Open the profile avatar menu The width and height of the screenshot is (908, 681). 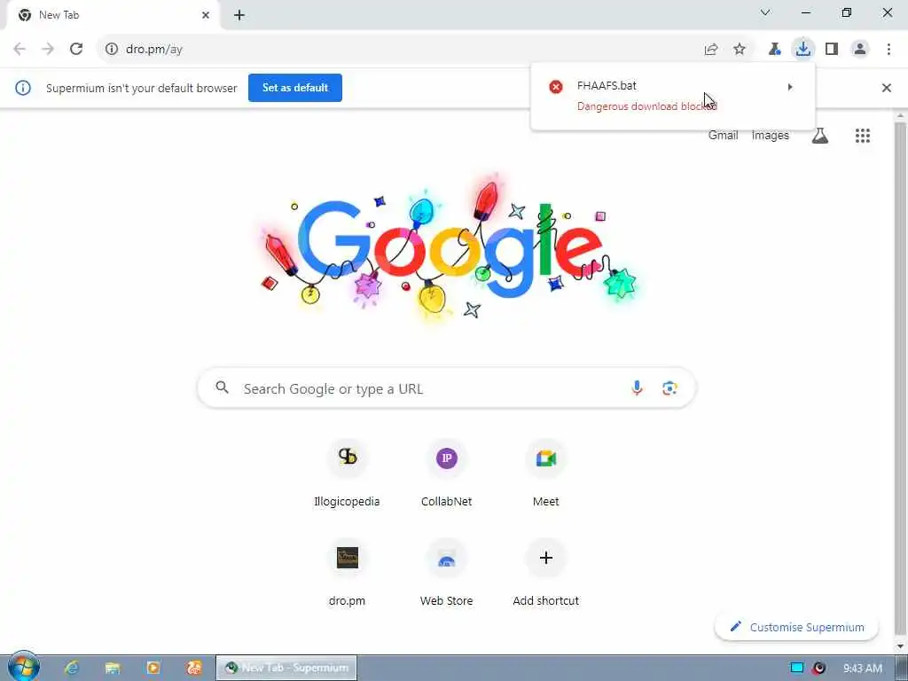[x=860, y=50]
